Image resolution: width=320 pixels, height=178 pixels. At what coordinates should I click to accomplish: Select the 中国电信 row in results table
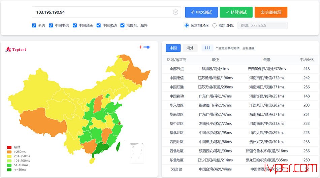[x=240, y=78]
